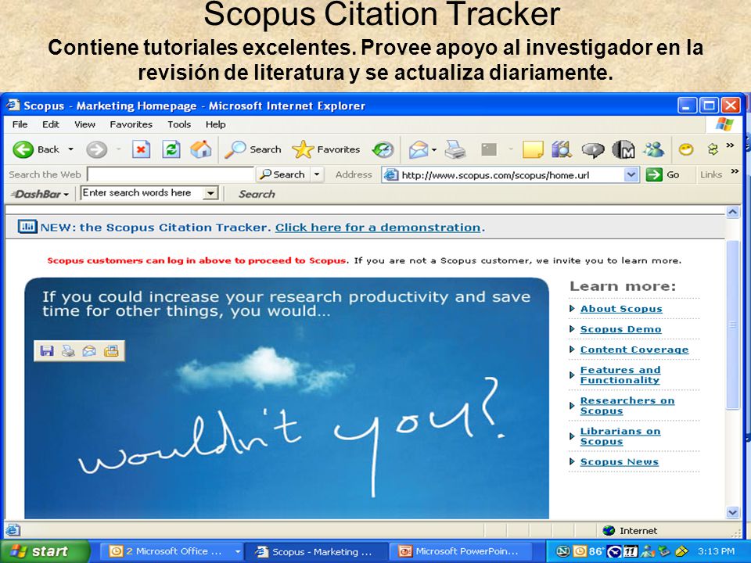This screenshot has width=751, height=563.
Task: Click the Windows start button
Action: 45,551
